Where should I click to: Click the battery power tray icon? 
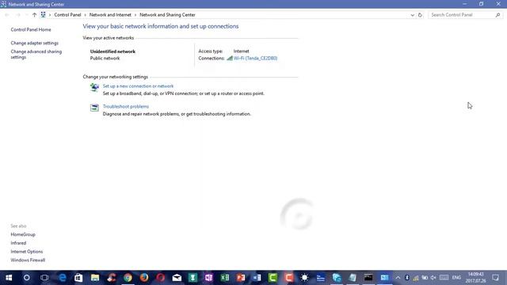click(x=425, y=278)
